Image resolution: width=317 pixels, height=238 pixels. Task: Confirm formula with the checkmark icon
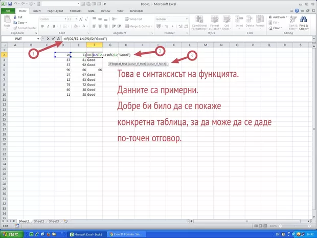(53, 39)
